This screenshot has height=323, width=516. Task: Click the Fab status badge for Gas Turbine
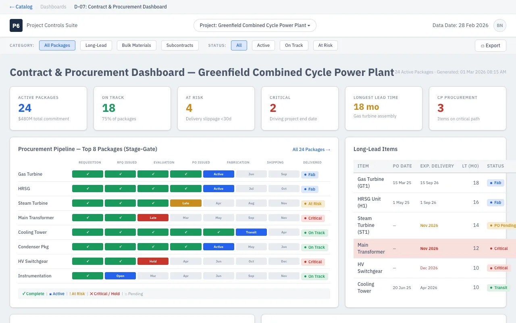310,174
